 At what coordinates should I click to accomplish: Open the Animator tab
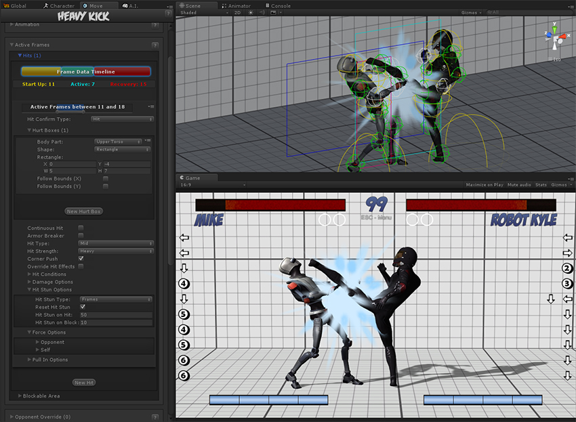(236, 5)
